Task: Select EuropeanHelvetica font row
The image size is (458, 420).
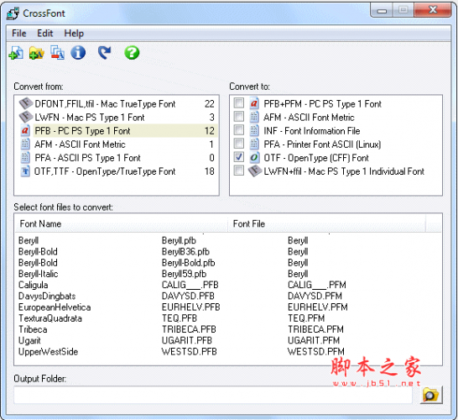Action: tap(228, 307)
